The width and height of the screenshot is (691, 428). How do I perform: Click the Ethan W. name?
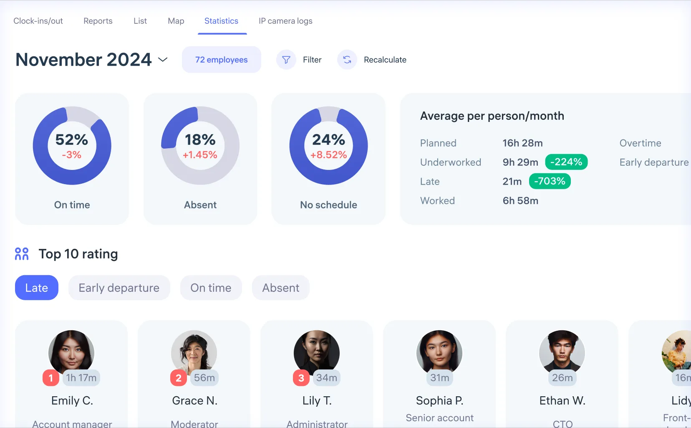pos(562,401)
